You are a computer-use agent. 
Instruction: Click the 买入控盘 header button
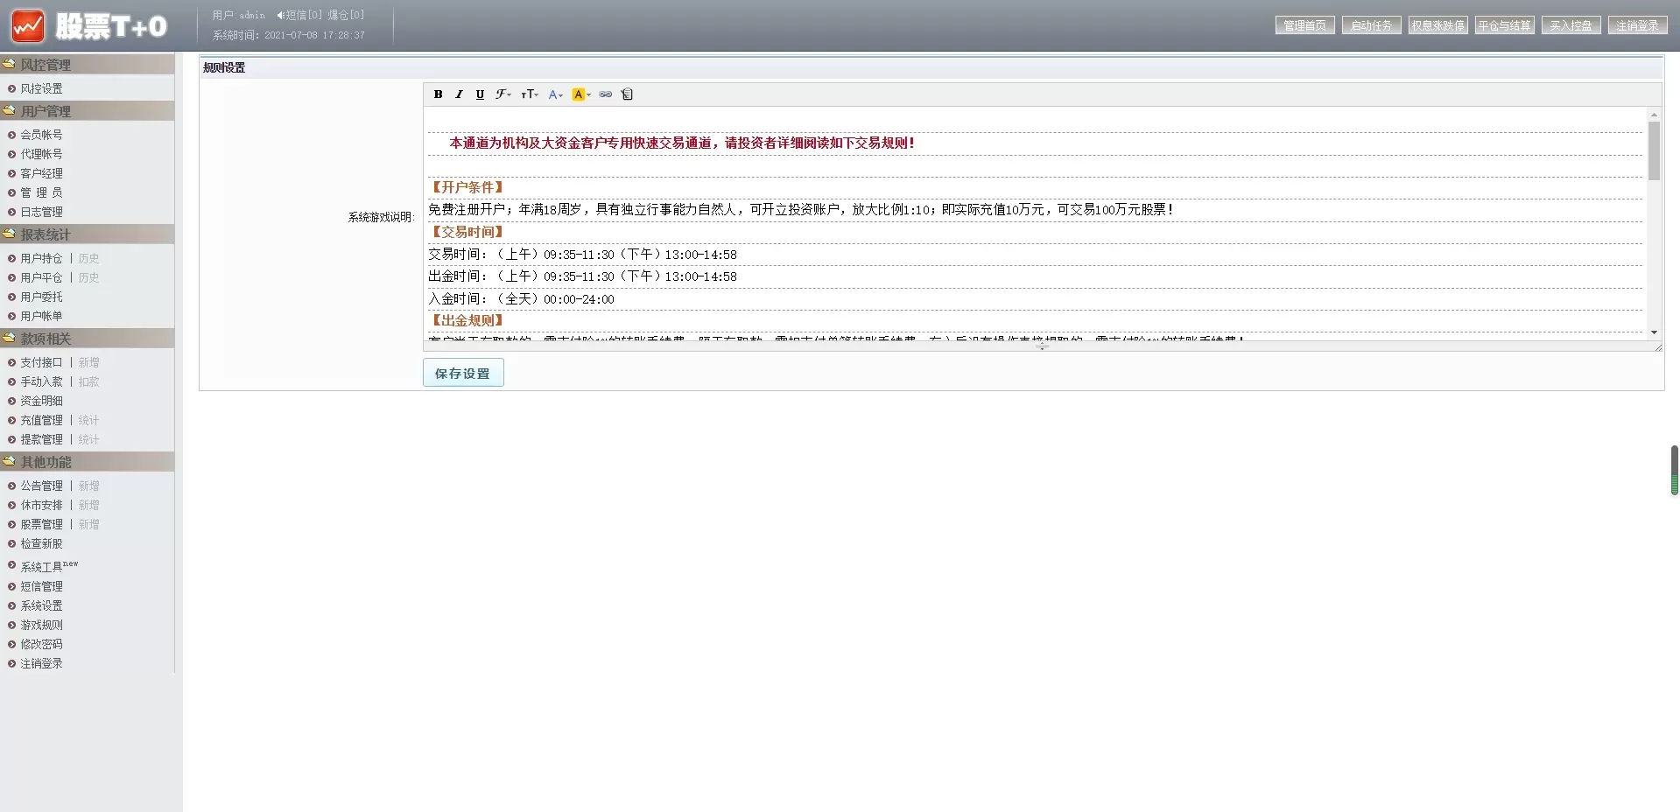pos(1571,25)
